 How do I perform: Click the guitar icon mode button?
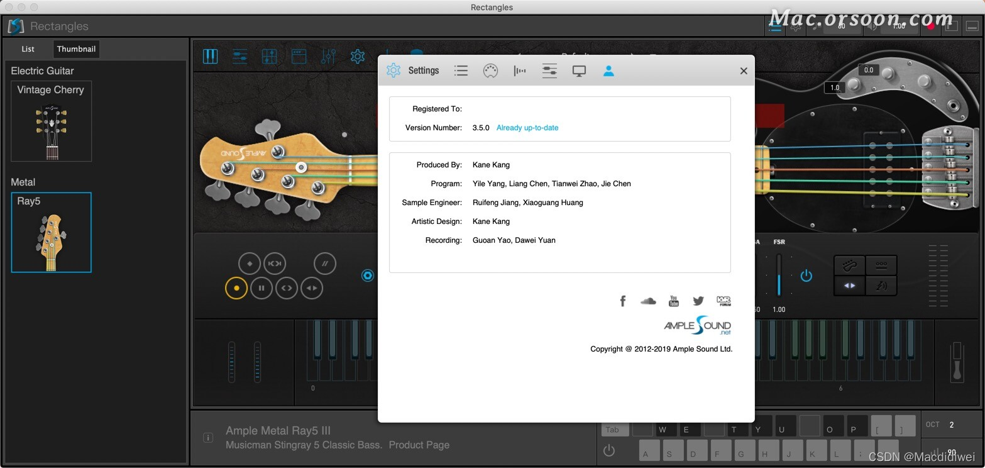tap(849, 265)
